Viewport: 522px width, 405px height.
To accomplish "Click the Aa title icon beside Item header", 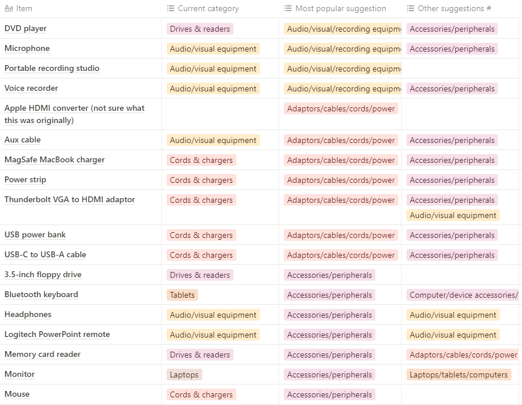I will click(9, 9).
